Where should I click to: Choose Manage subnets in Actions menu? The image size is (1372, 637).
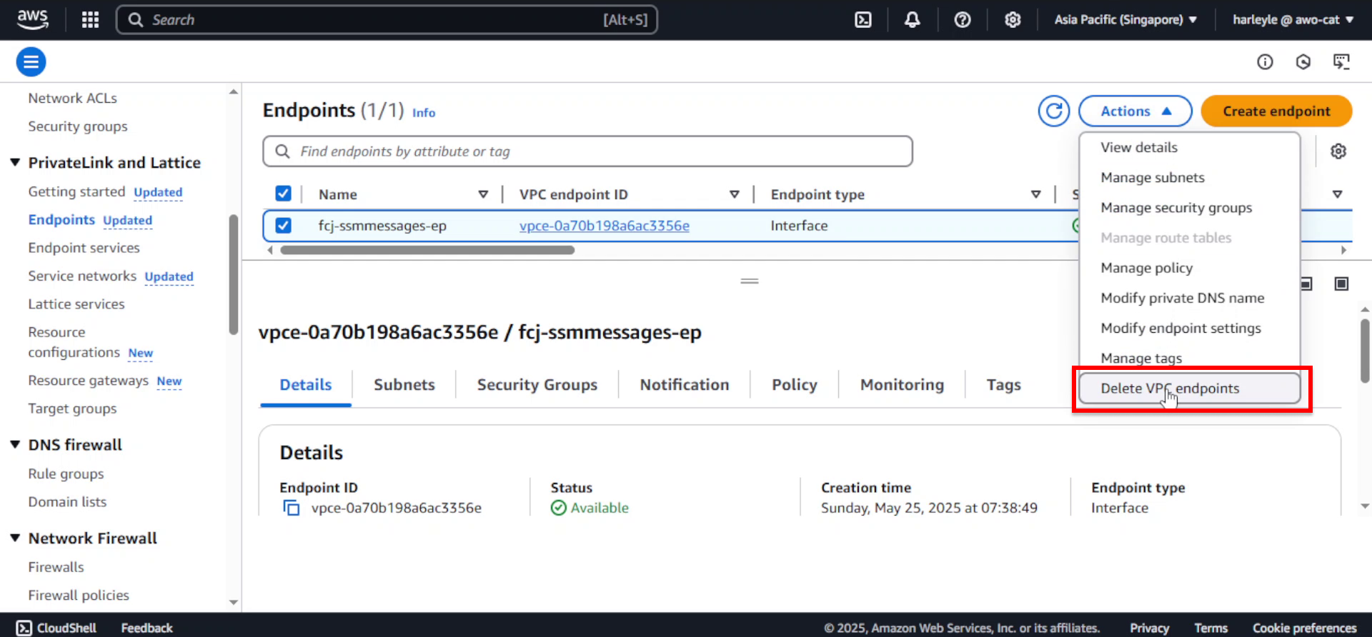[1189, 177]
